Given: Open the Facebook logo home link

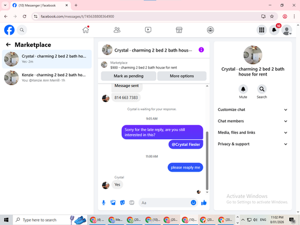Looking at the screenshot, I should pyautogui.click(x=9, y=30).
